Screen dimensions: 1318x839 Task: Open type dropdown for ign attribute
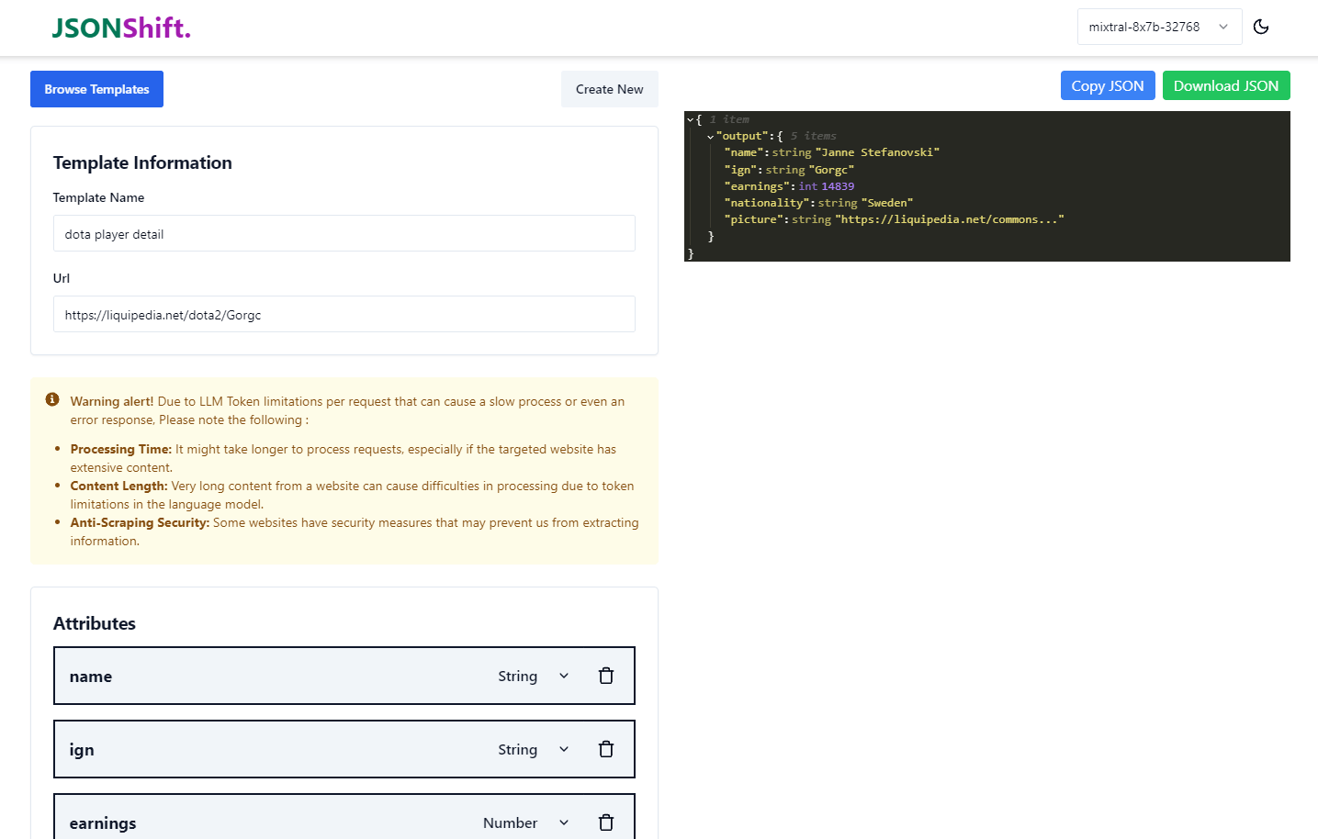click(x=534, y=749)
